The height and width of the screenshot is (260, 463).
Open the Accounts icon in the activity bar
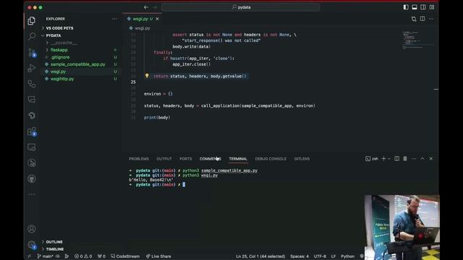32,229
